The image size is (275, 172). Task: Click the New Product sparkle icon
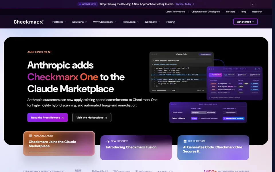pos(108,141)
